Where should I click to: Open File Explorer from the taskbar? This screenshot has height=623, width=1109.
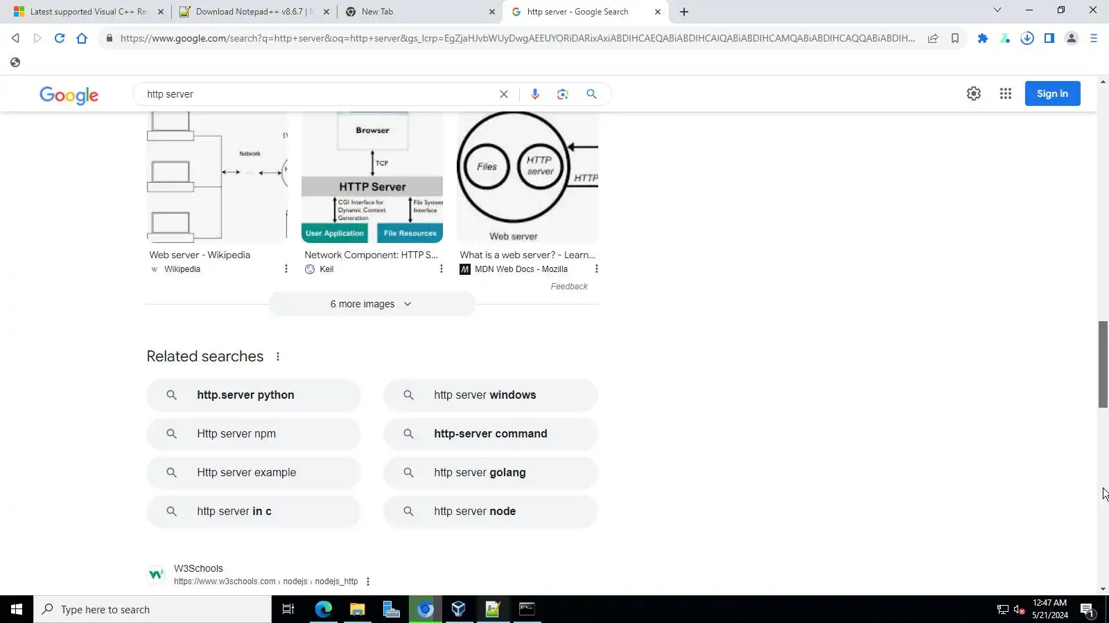(357, 609)
